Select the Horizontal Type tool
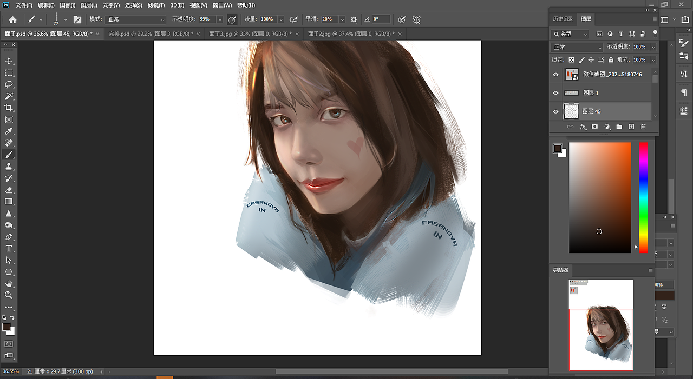 pos(9,249)
